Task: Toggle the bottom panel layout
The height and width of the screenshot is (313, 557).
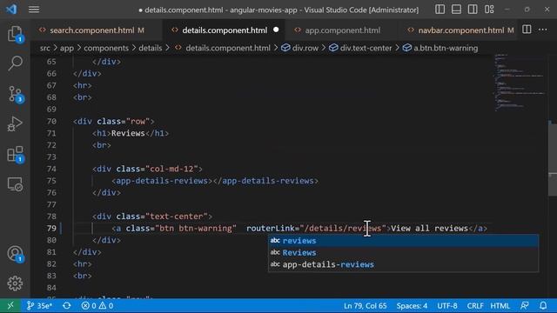Action: click(x=456, y=10)
